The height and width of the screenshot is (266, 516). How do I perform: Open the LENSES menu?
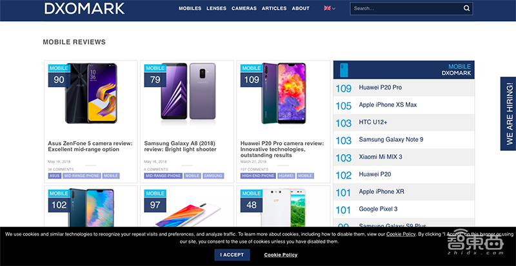pyautogui.click(x=216, y=8)
